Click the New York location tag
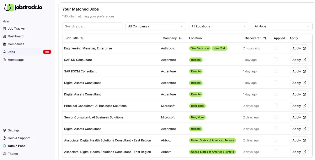This screenshot has width=315, height=160. (x=219, y=48)
